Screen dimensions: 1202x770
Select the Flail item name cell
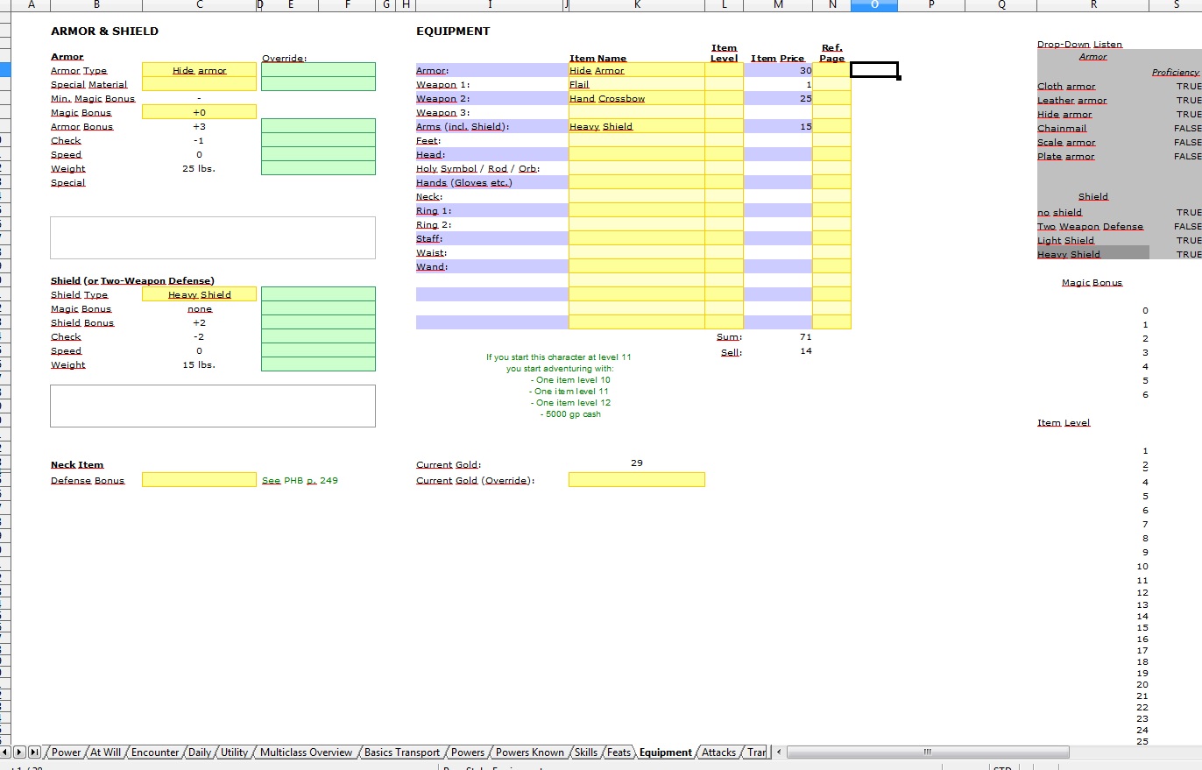[636, 84]
